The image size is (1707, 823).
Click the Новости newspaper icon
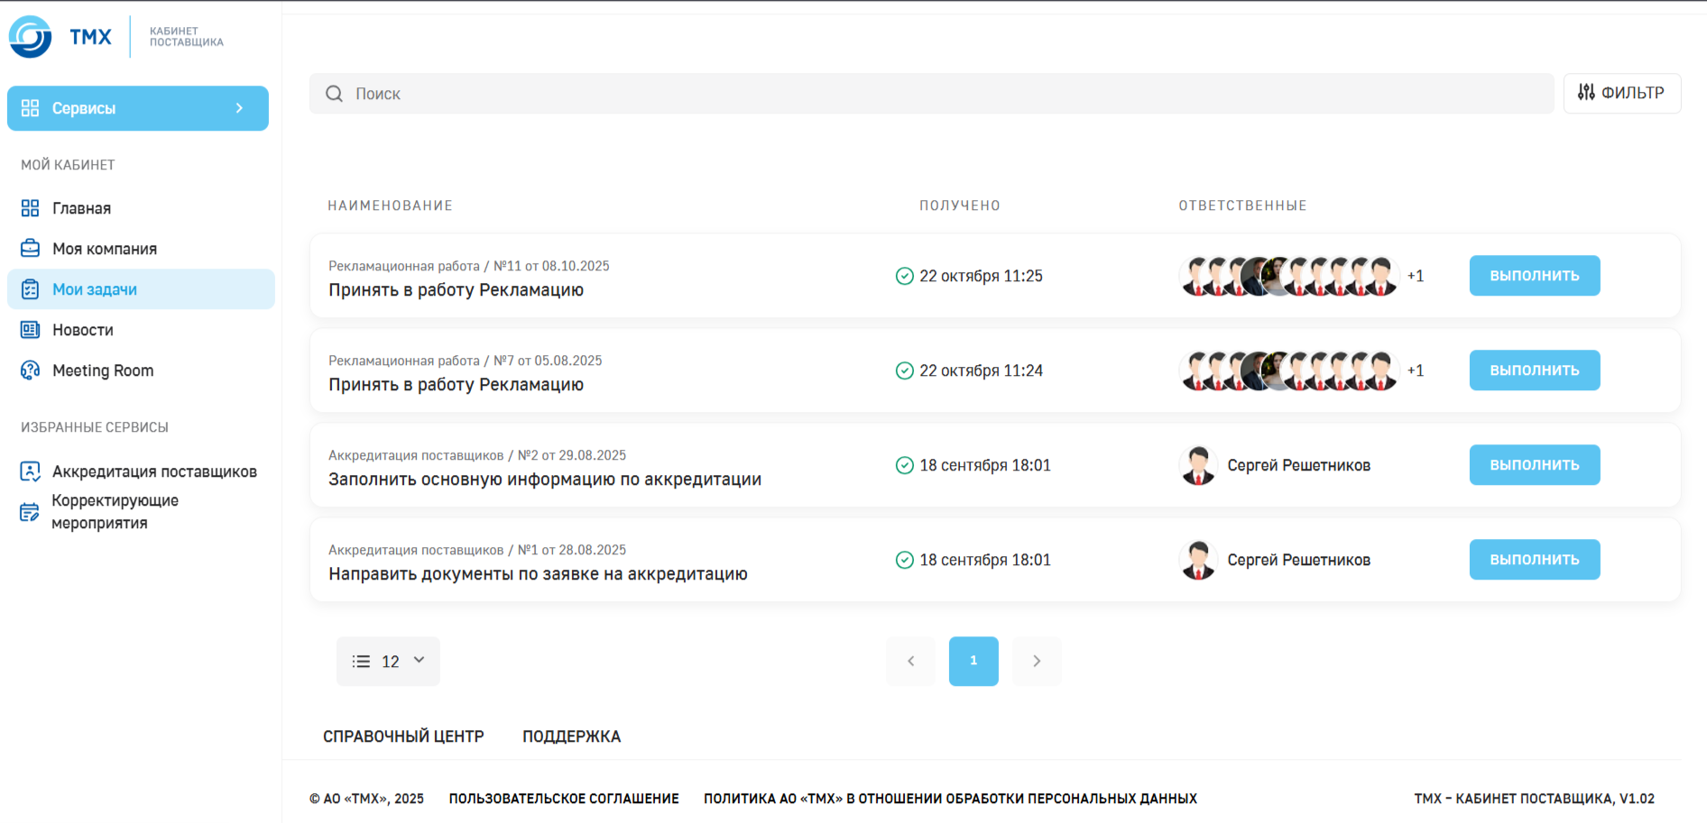[30, 330]
